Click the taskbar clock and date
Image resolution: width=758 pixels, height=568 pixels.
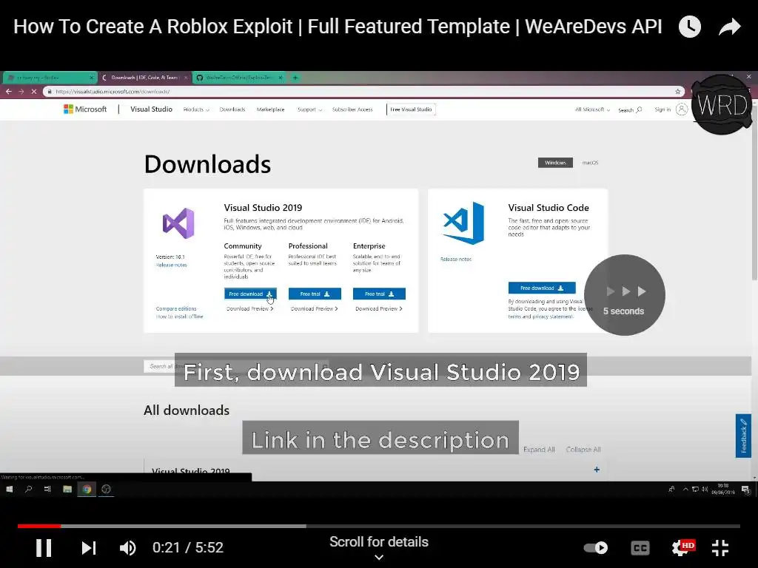point(722,489)
